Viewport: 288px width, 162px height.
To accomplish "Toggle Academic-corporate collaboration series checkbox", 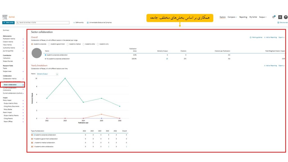I will coord(32,135).
